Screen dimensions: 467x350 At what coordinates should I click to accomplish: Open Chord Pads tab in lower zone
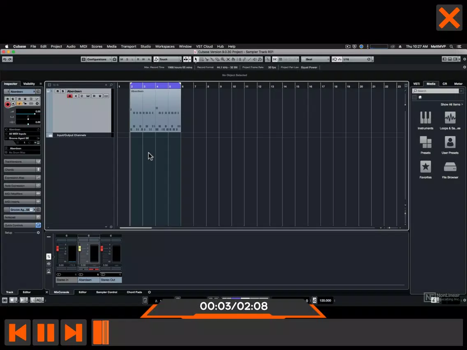[134, 292]
